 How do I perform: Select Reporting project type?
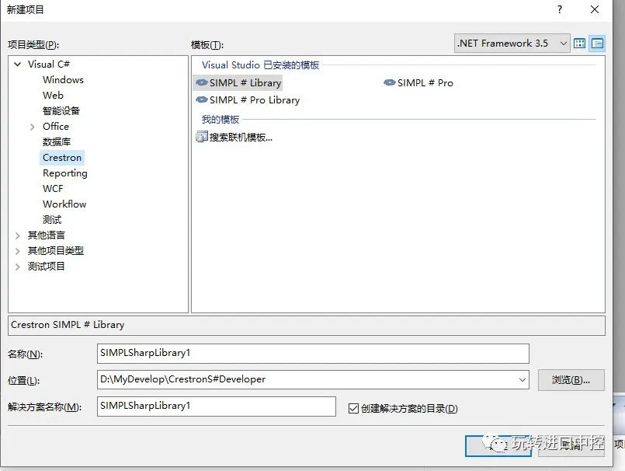tap(65, 173)
